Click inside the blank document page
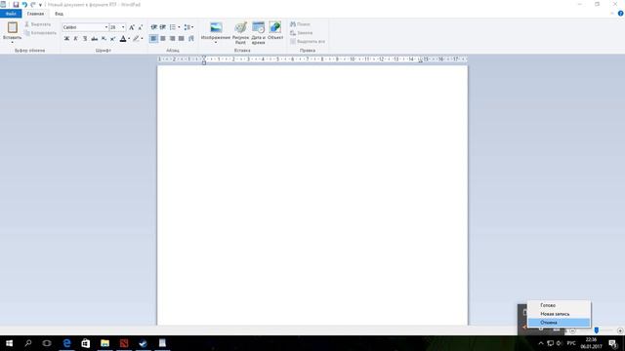The width and height of the screenshot is (625, 351). point(312,195)
